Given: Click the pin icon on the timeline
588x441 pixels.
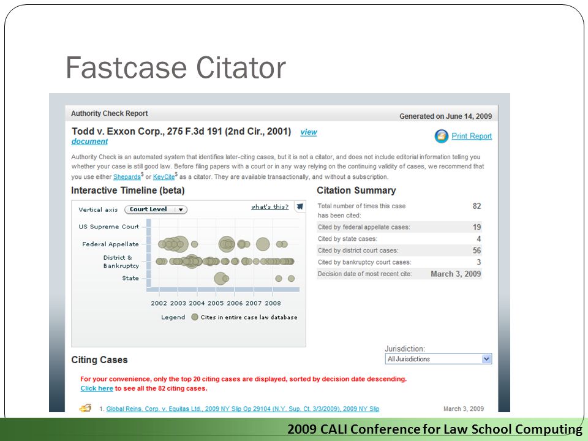Looking at the screenshot, I should coord(300,206).
